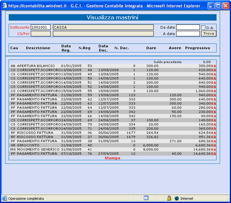Click the Progressivo column header
The width and height of the screenshot is (231, 203).
[x=198, y=48]
